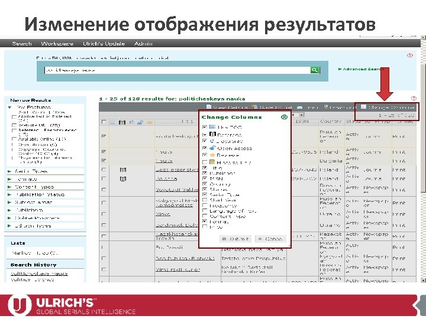The height and width of the screenshot is (319, 426).
Task: Collapse the Key Features section
Action: (9, 107)
